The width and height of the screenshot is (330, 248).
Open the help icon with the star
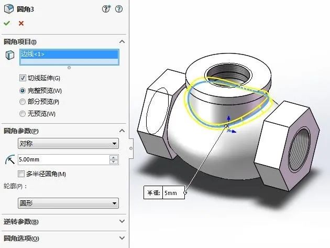(x=106, y=9)
